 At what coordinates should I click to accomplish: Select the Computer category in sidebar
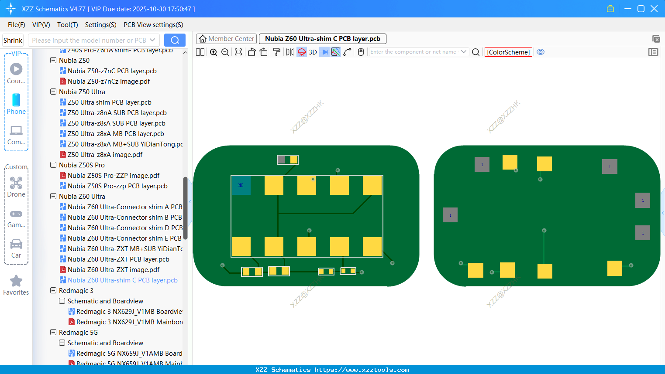tap(16, 135)
